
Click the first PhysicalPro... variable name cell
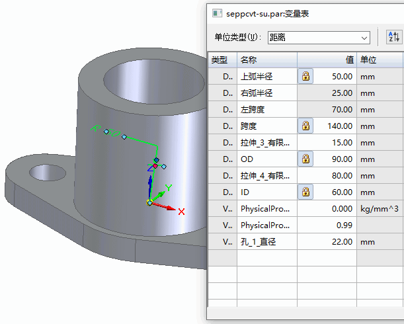pyautogui.click(x=267, y=208)
